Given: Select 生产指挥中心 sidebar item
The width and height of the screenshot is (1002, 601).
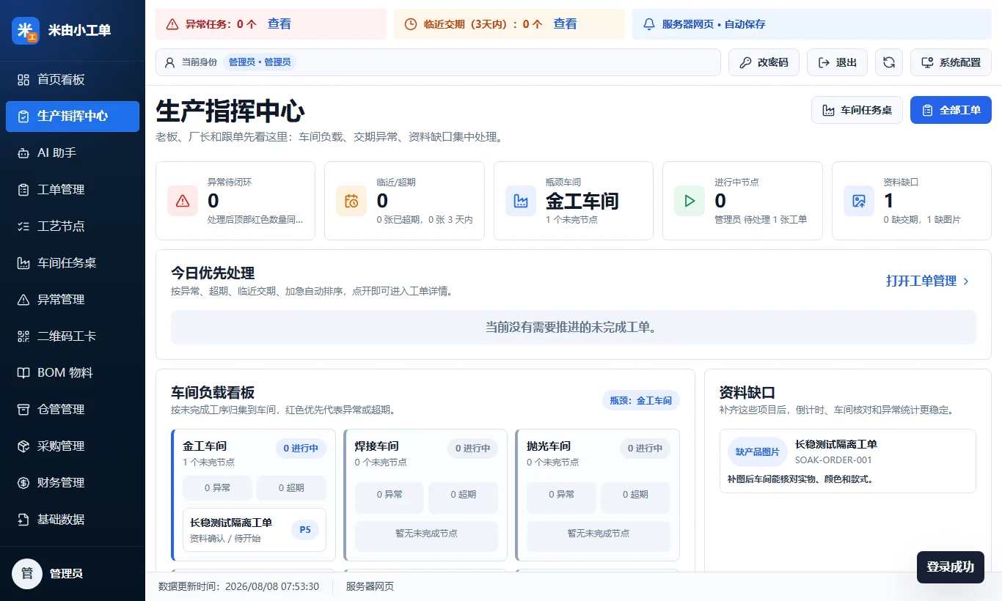Looking at the screenshot, I should (73, 117).
